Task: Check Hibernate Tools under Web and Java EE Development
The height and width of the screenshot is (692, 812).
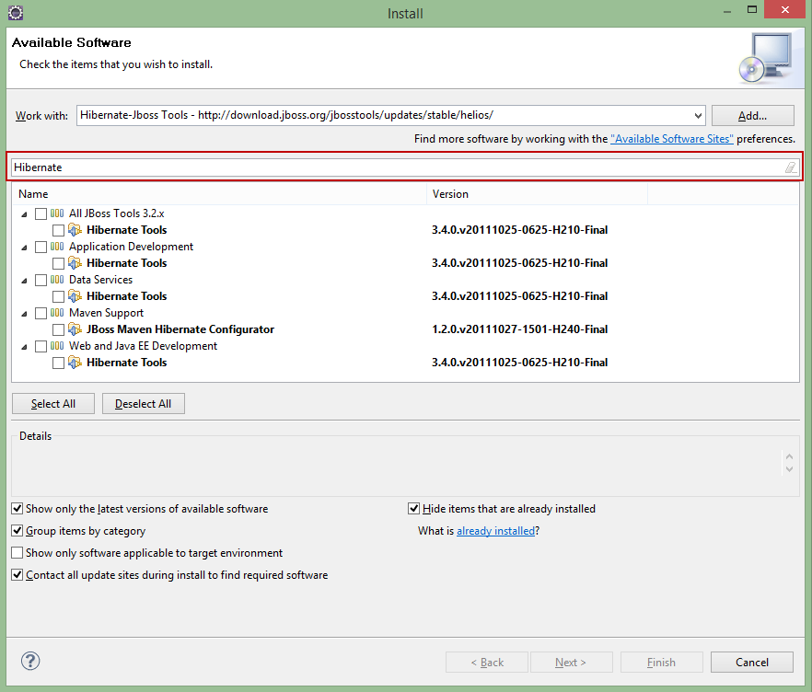Action: [59, 363]
